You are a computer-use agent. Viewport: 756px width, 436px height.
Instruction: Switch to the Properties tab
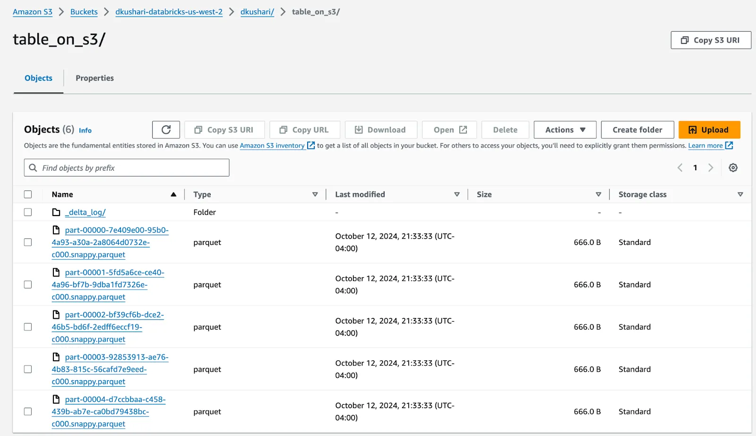94,78
